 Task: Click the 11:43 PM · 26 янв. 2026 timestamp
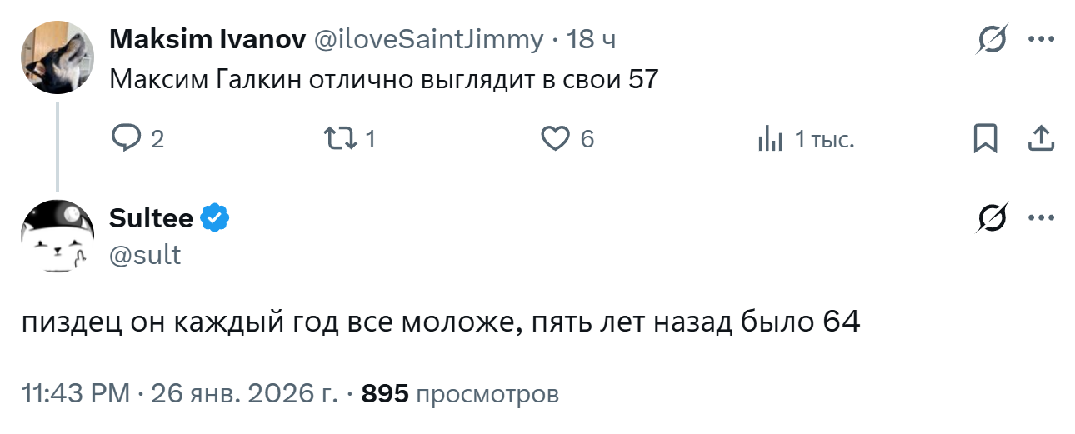pyautogui.click(x=179, y=394)
